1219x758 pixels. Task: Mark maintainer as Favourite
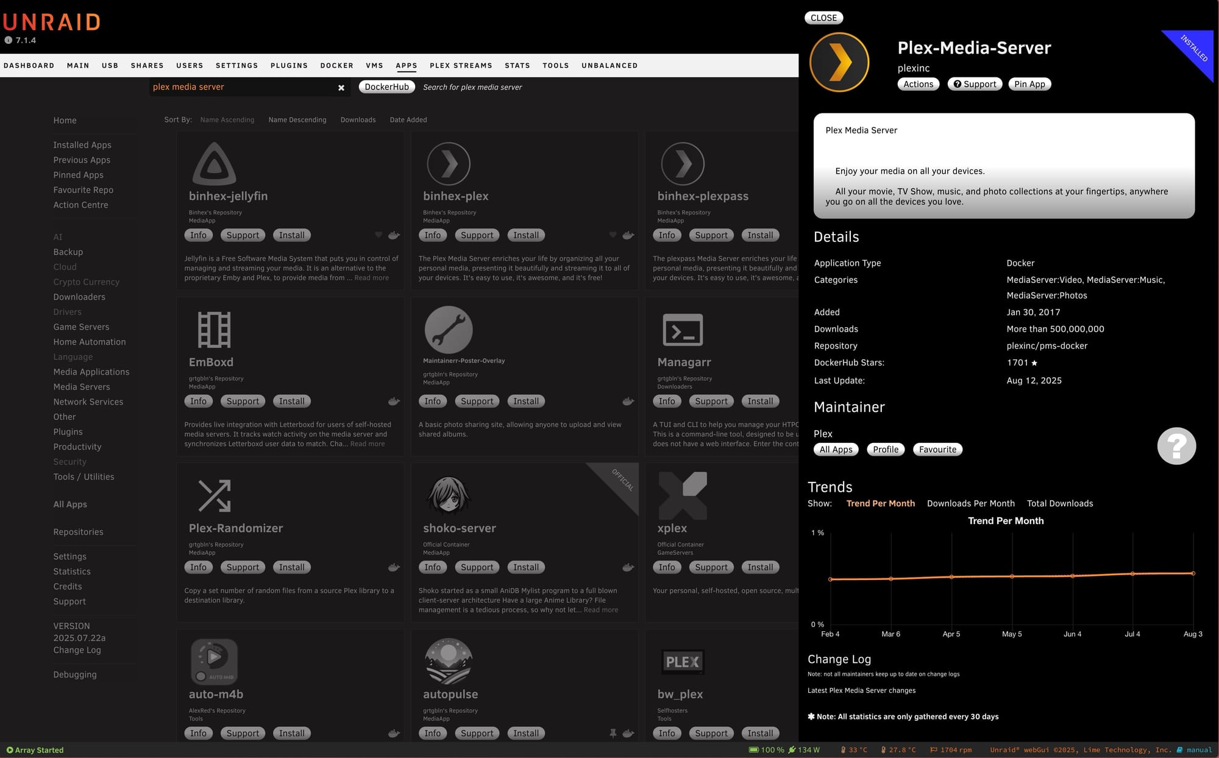tap(937, 450)
